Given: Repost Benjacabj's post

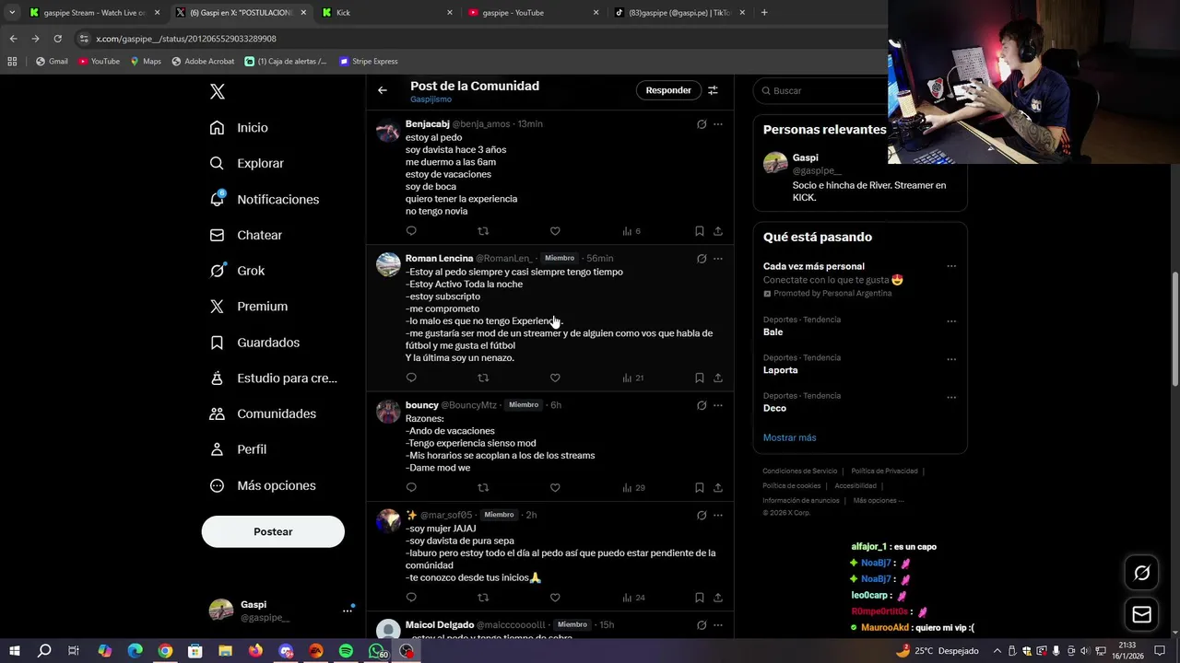Looking at the screenshot, I should [x=483, y=231].
